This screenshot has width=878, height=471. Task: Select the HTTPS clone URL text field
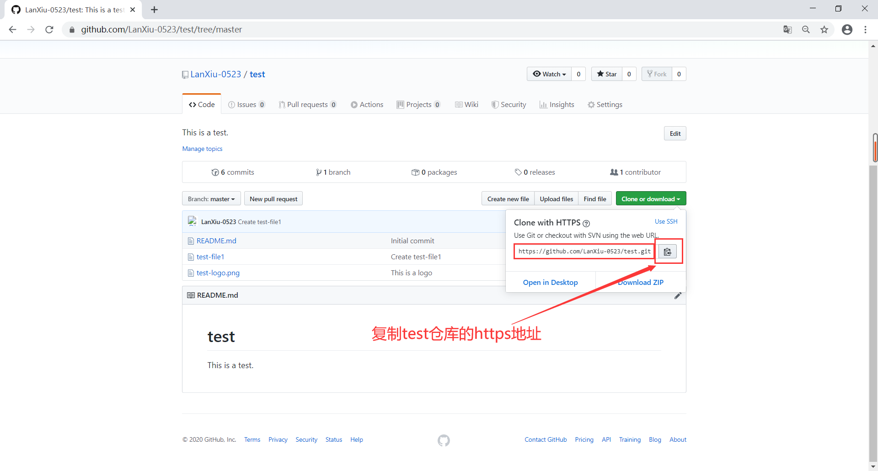coord(584,251)
